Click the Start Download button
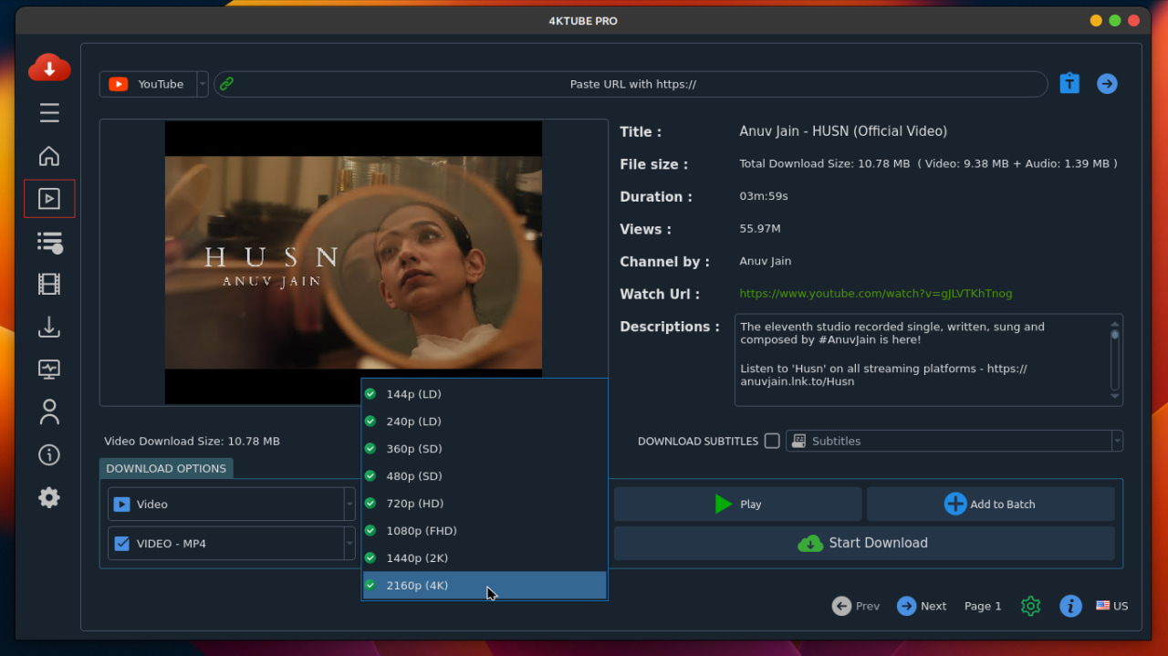1168x656 pixels. click(x=864, y=543)
